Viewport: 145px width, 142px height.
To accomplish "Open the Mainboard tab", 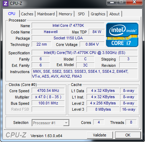I will click(x=46, y=14).
